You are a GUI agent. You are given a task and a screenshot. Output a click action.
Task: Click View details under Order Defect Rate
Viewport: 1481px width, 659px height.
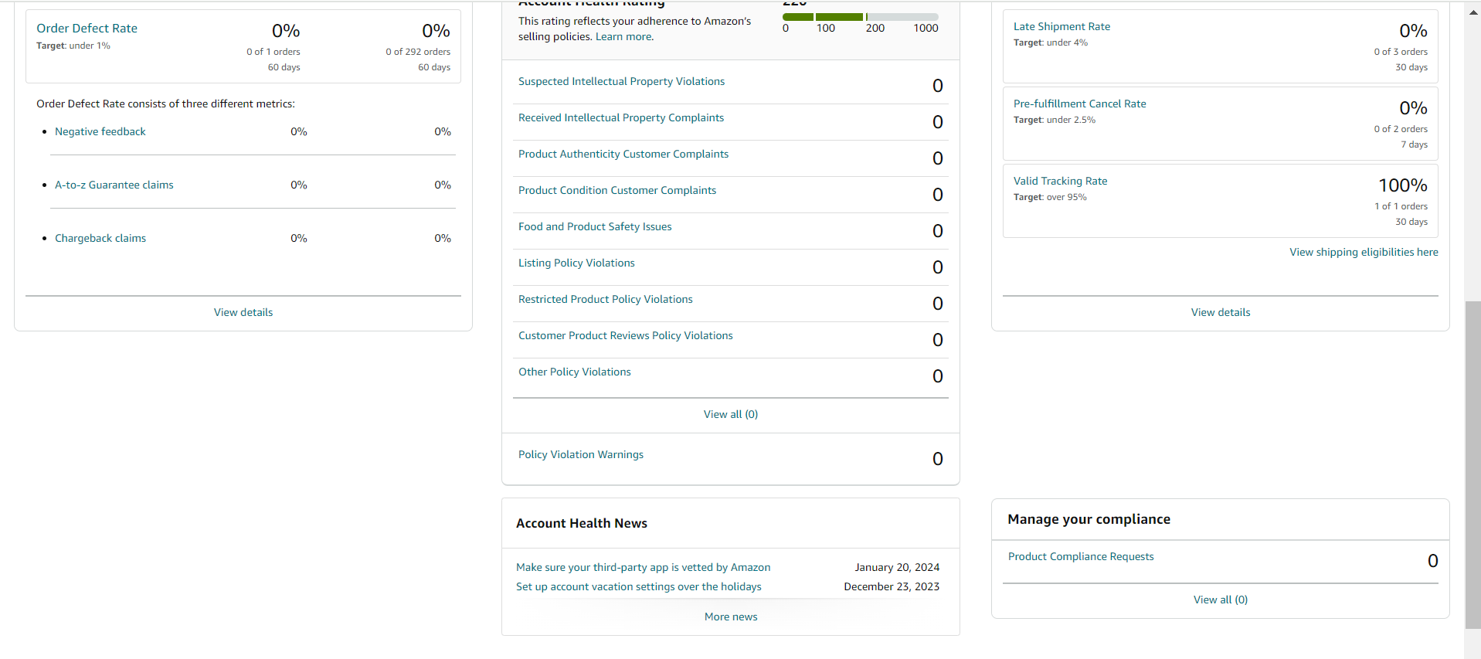tap(243, 312)
